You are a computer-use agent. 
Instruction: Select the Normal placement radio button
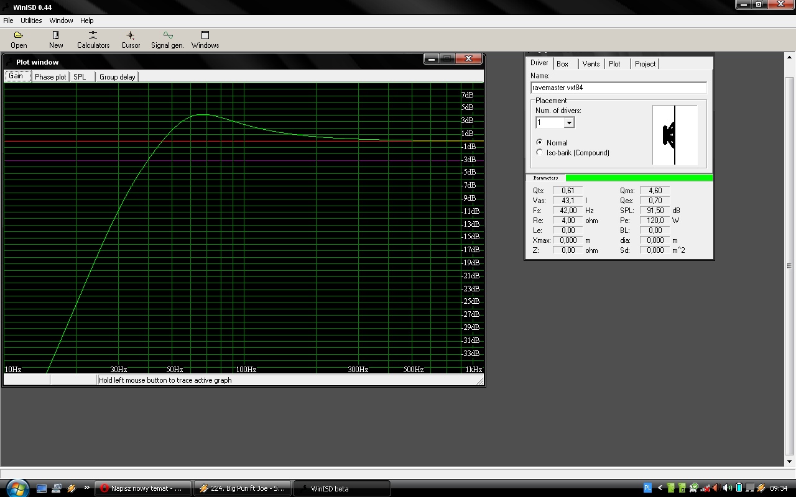coord(540,142)
